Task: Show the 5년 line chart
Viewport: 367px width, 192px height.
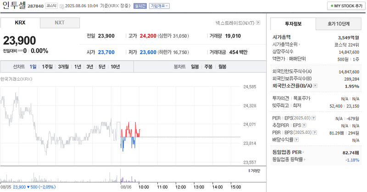Action: (x=102, y=66)
